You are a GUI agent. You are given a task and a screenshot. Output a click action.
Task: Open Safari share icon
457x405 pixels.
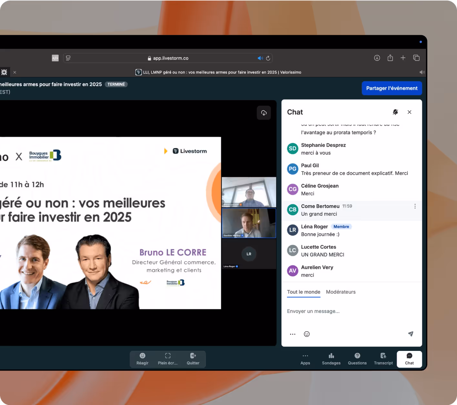(390, 58)
